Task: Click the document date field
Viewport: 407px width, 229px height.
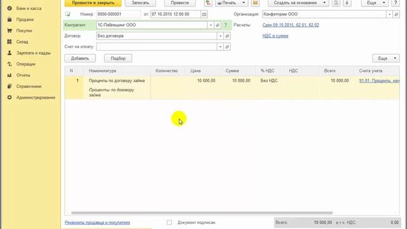Action: [x=176, y=14]
